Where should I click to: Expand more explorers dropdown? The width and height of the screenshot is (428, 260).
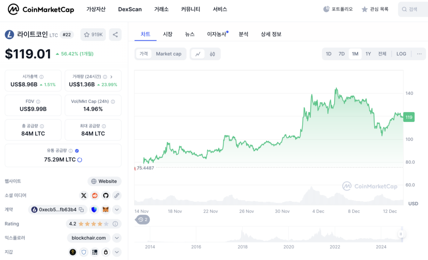click(x=117, y=238)
